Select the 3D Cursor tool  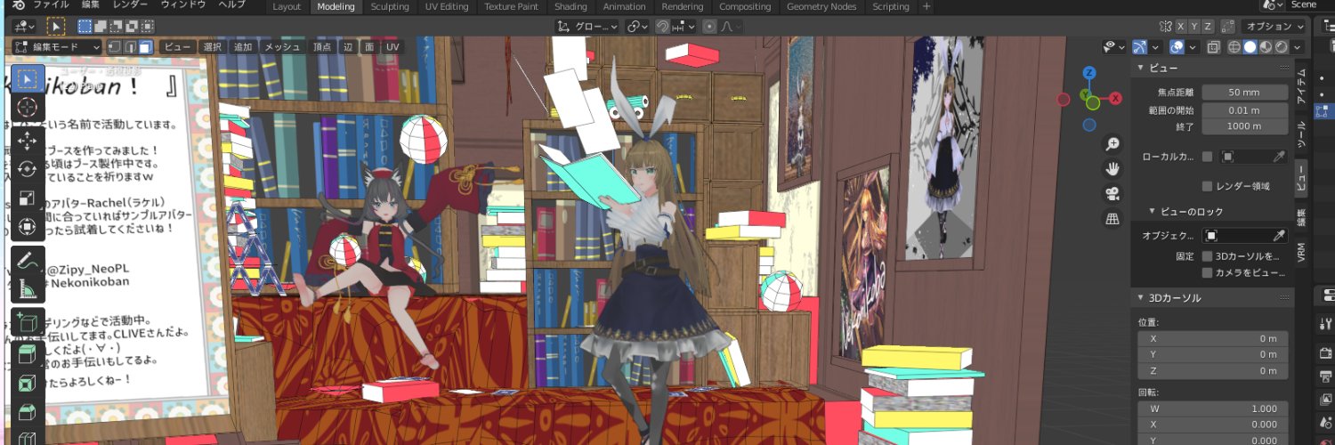click(28, 108)
